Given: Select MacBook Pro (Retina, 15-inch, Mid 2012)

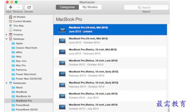Looking at the screenshot, I should click(110, 52).
